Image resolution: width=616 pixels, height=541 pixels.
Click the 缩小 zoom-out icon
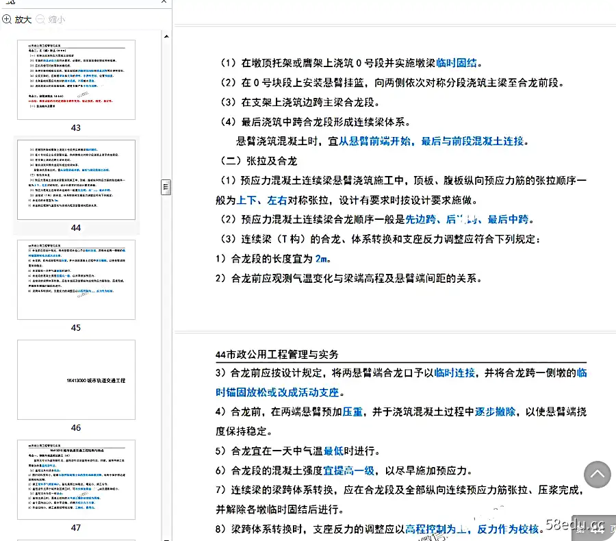click(40, 19)
